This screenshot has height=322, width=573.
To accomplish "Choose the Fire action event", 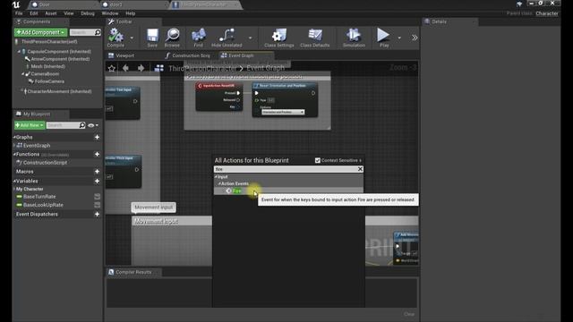I will [237, 191].
